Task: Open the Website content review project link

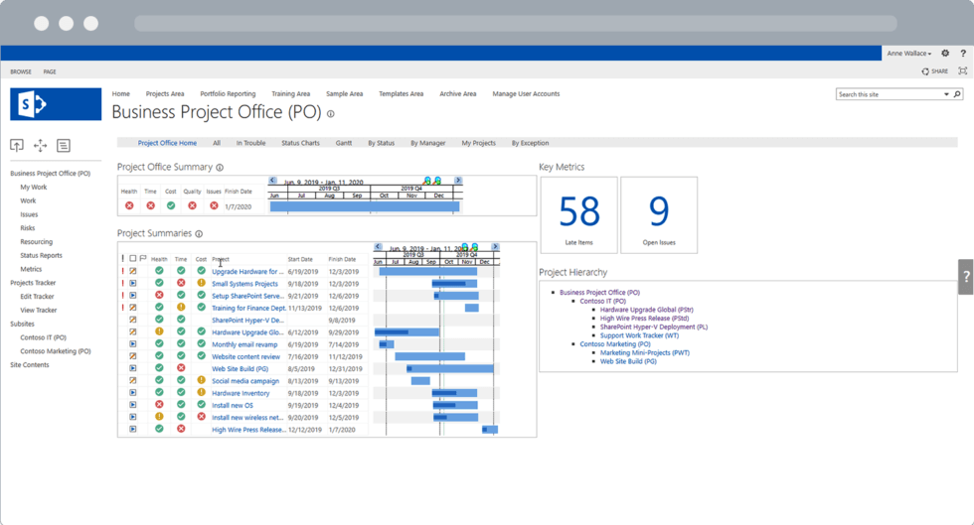Action: (x=245, y=356)
